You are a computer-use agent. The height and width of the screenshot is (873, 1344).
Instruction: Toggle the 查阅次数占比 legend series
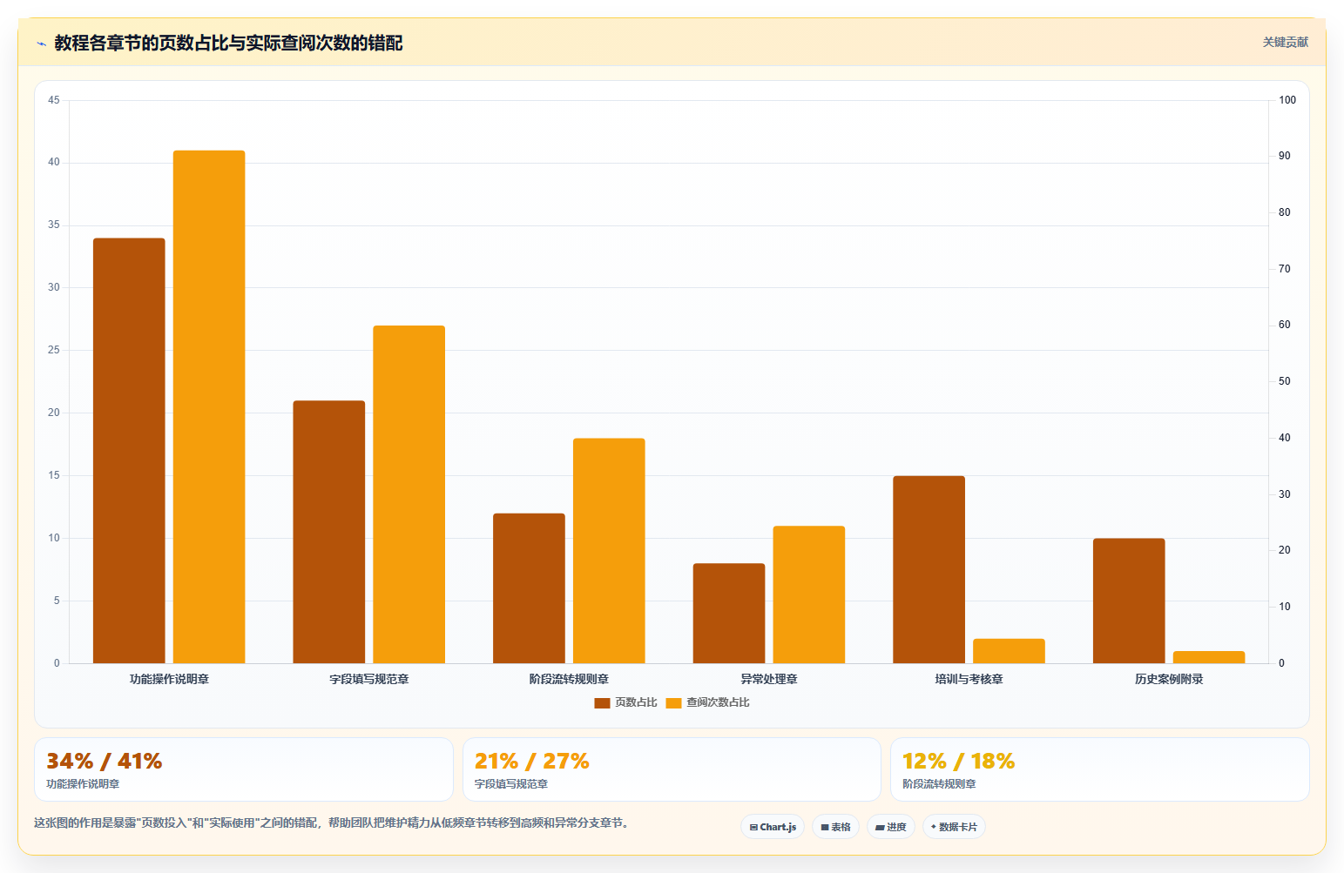(x=707, y=702)
